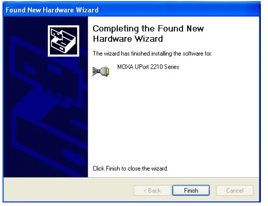This screenshot has height=206, width=268.
Task: Click the Finish button
Action: click(191, 190)
